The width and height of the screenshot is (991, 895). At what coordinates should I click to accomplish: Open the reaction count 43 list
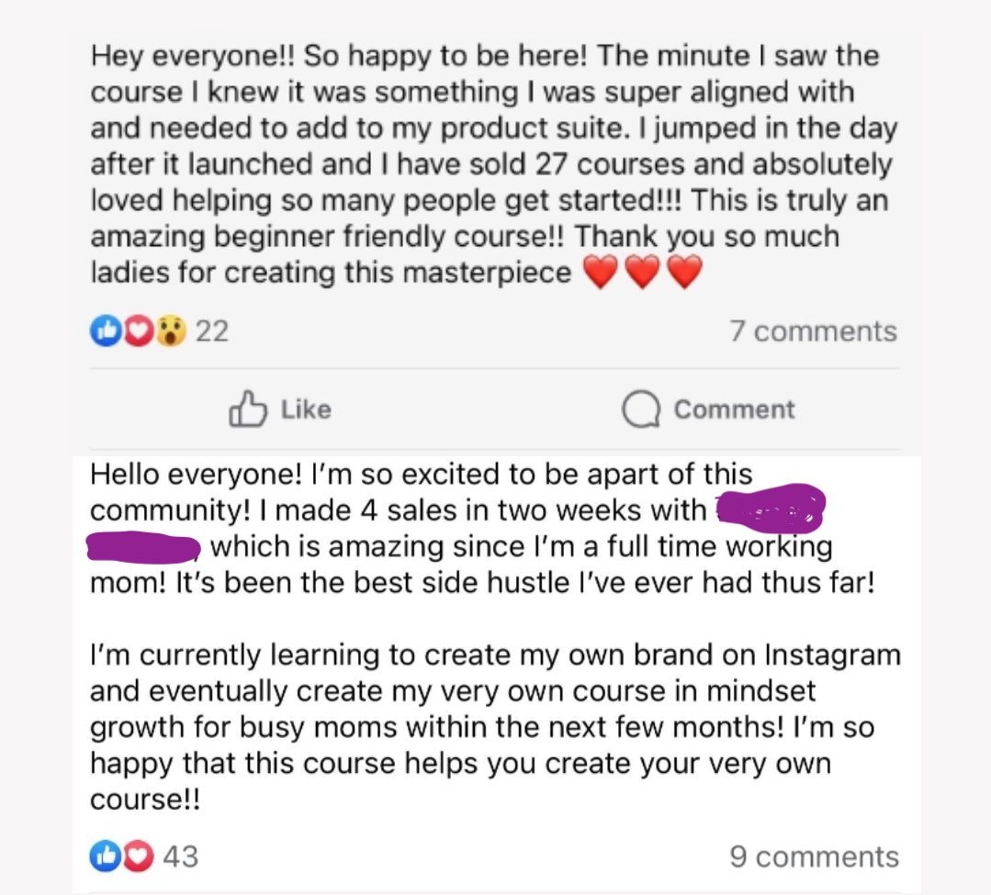click(x=180, y=856)
